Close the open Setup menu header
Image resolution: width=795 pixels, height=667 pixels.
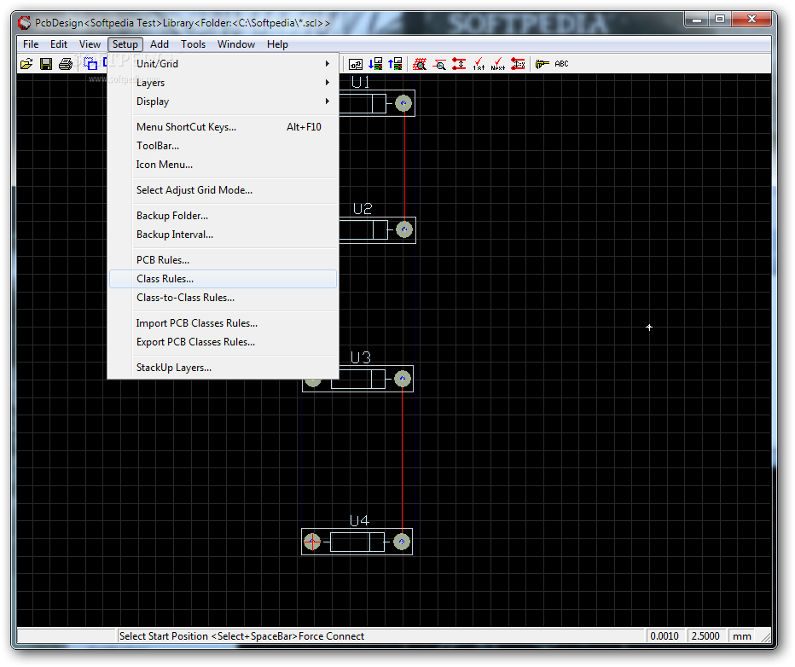pos(125,44)
